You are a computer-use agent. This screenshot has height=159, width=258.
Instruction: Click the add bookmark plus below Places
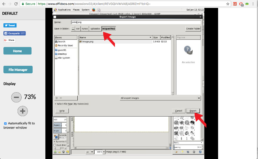57,98
